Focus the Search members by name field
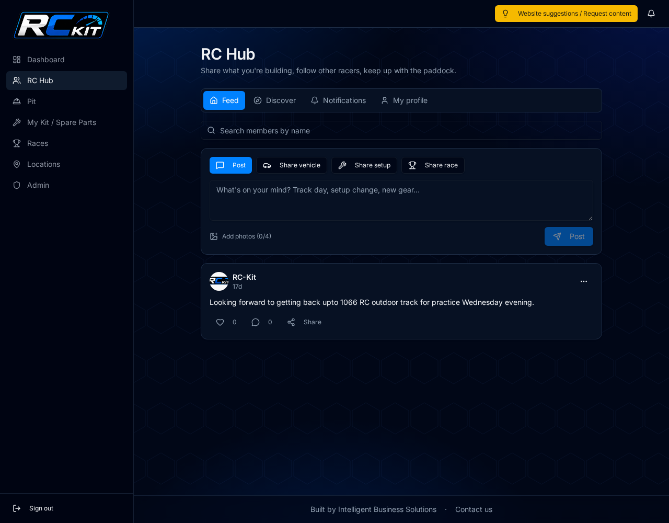 coord(401,130)
